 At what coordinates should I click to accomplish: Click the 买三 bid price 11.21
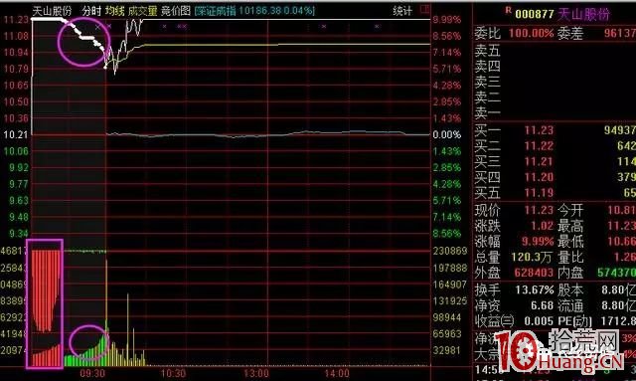pyautogui.click(x=539, y=162)
